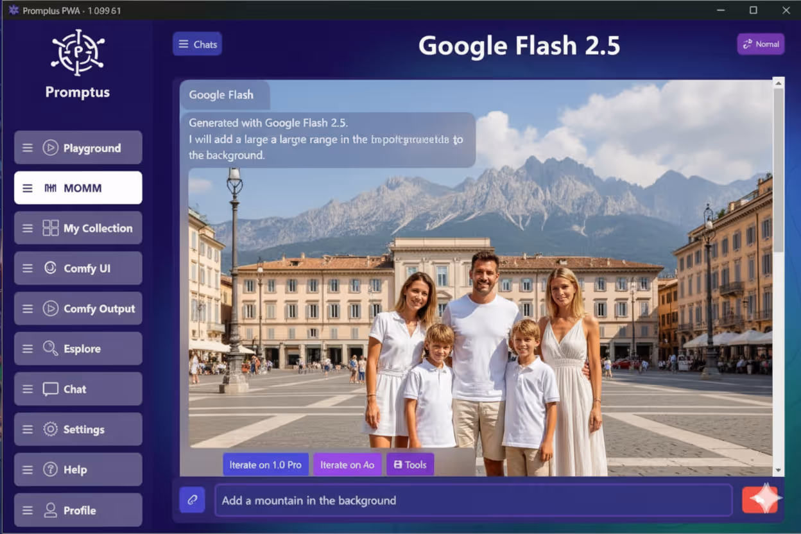Click the chat vertical scrollbar thumb
Viewport: 801px width, 534px height.
coord(779,171)
